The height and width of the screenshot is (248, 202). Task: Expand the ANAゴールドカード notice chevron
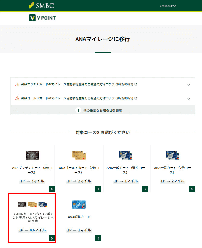189,98
